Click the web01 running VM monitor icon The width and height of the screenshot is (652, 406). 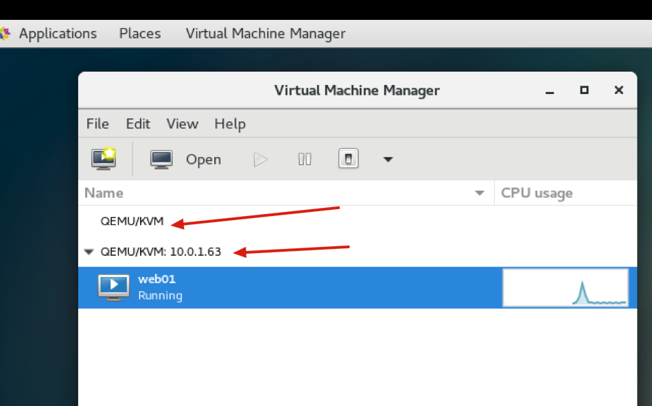pos(113,287)
